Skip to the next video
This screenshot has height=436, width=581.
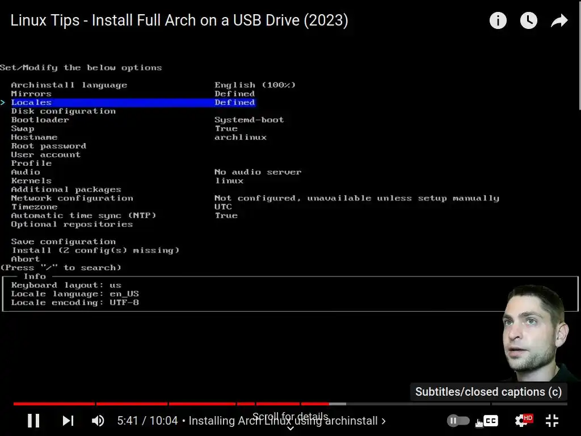coord(68,421)
